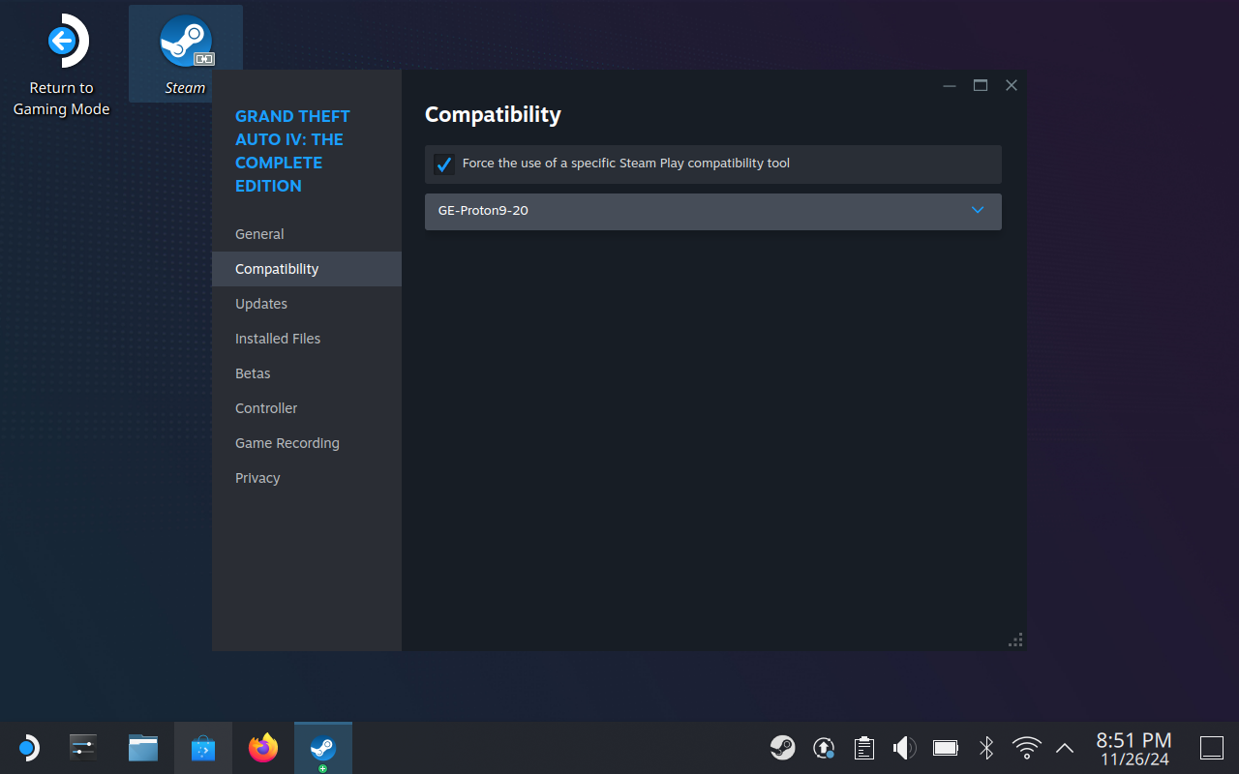
Task: Click the Steam system tray icon
Action: [x=783, y=748]
